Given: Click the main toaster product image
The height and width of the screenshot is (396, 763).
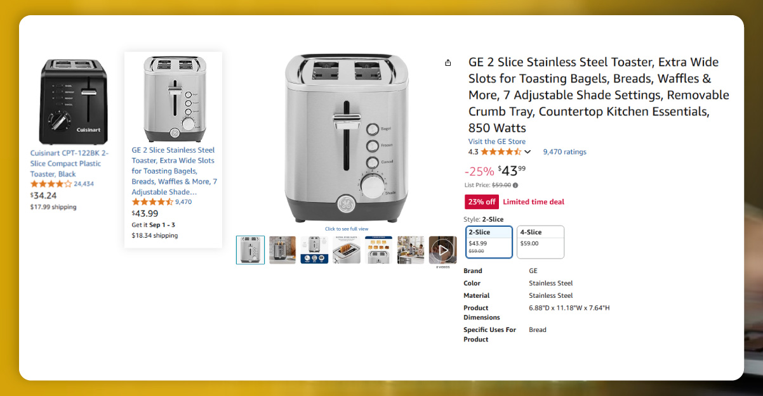Looking at the screenshot, I should pos(346,136).
